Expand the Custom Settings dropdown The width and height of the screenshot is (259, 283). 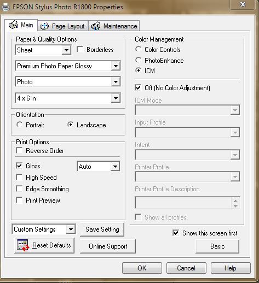coord(71,229)
